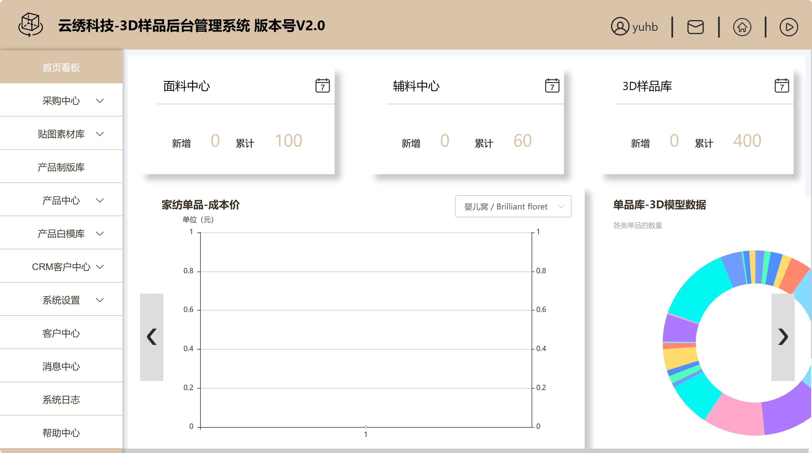Open calendar icon on 面料中心 card
812x453 pixels.
(x=322, y=86)
